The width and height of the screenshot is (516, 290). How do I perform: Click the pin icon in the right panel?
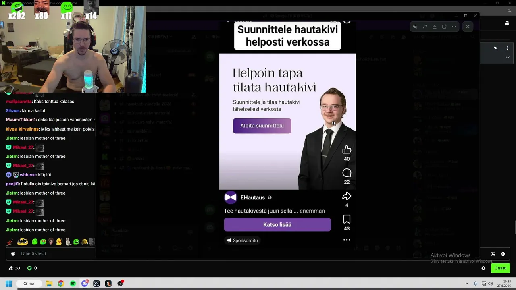pos(496,48)
